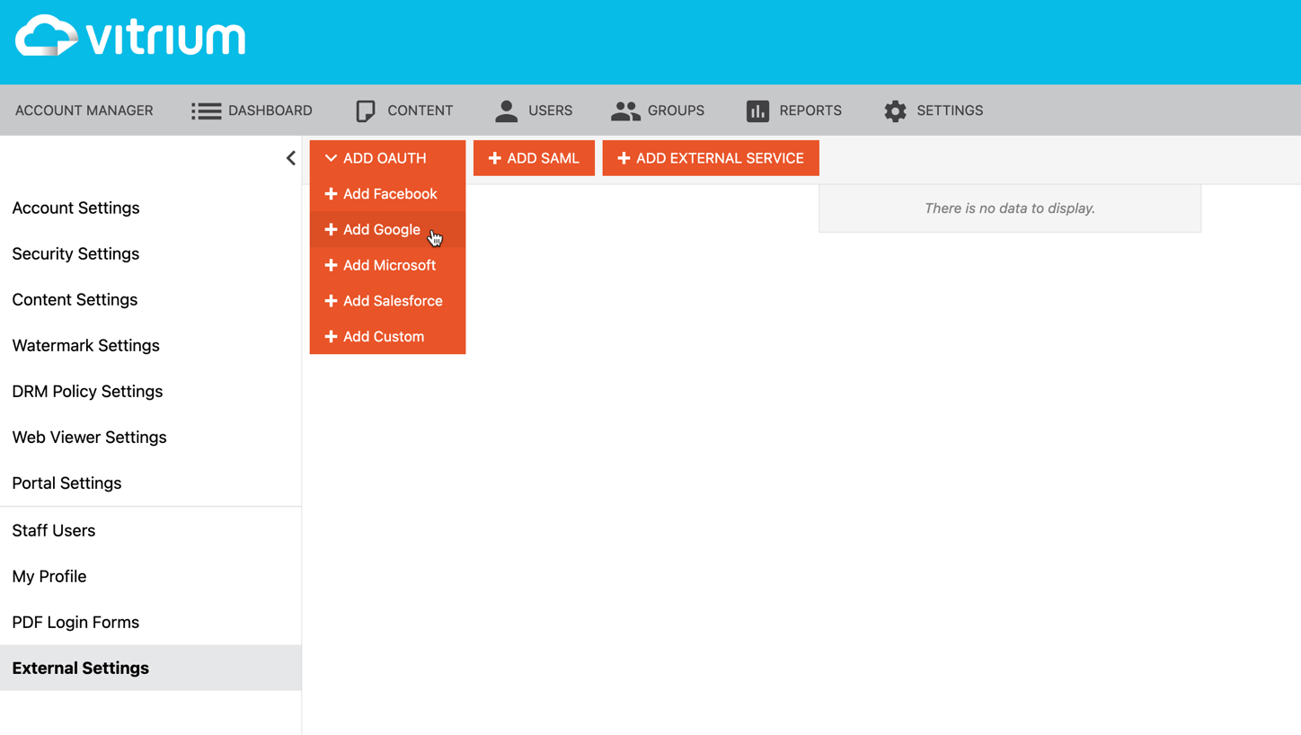The height and width of the screenshot is (735, 1301).
Task: Click Add External Service button
Action: tap(710, 158)
